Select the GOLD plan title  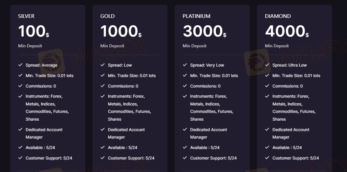[108, 16]
